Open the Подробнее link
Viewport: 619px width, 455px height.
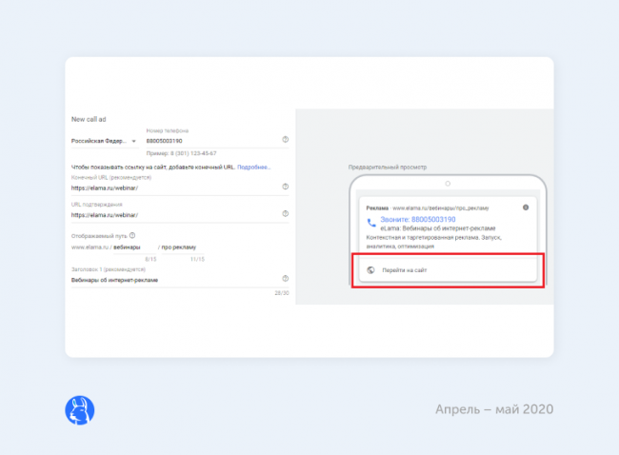pos(253,168)
